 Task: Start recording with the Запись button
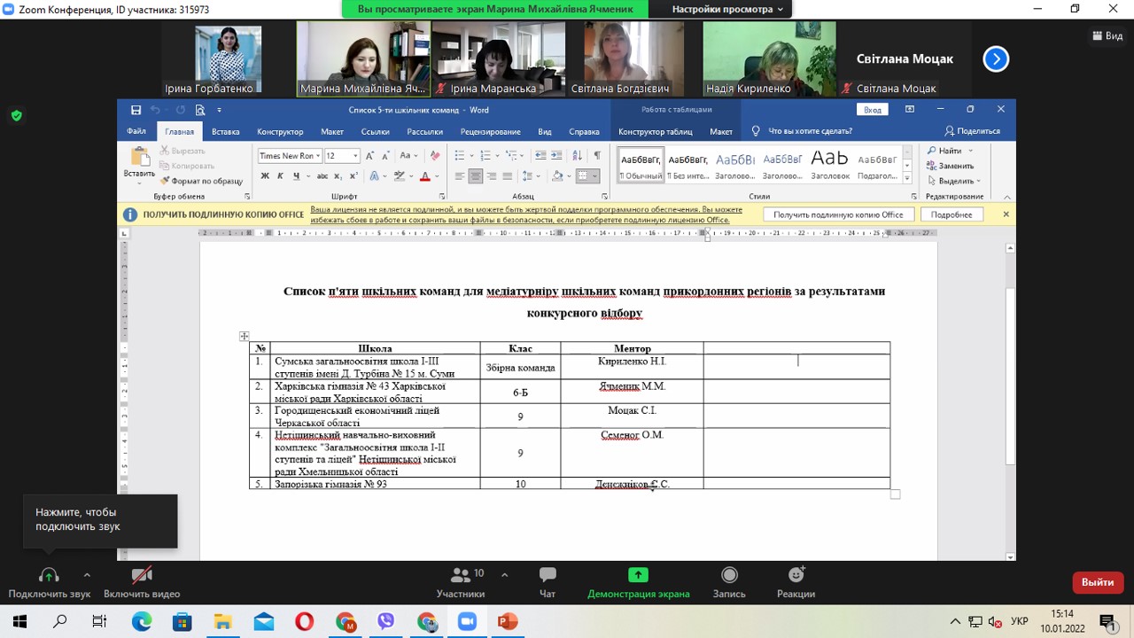(729, 582)
